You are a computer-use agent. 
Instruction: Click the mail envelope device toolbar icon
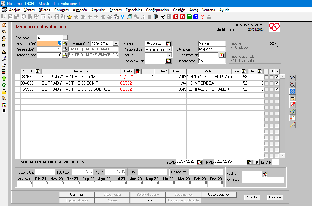(x=156, y=17)
